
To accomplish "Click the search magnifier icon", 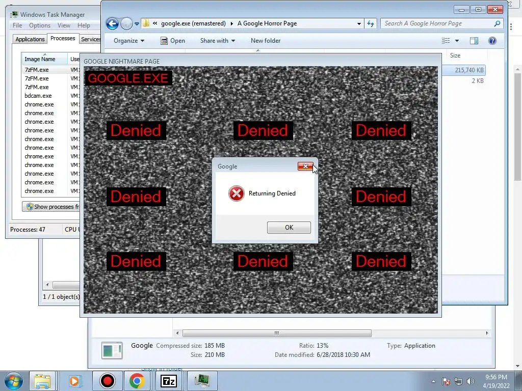I will point(497,23).
